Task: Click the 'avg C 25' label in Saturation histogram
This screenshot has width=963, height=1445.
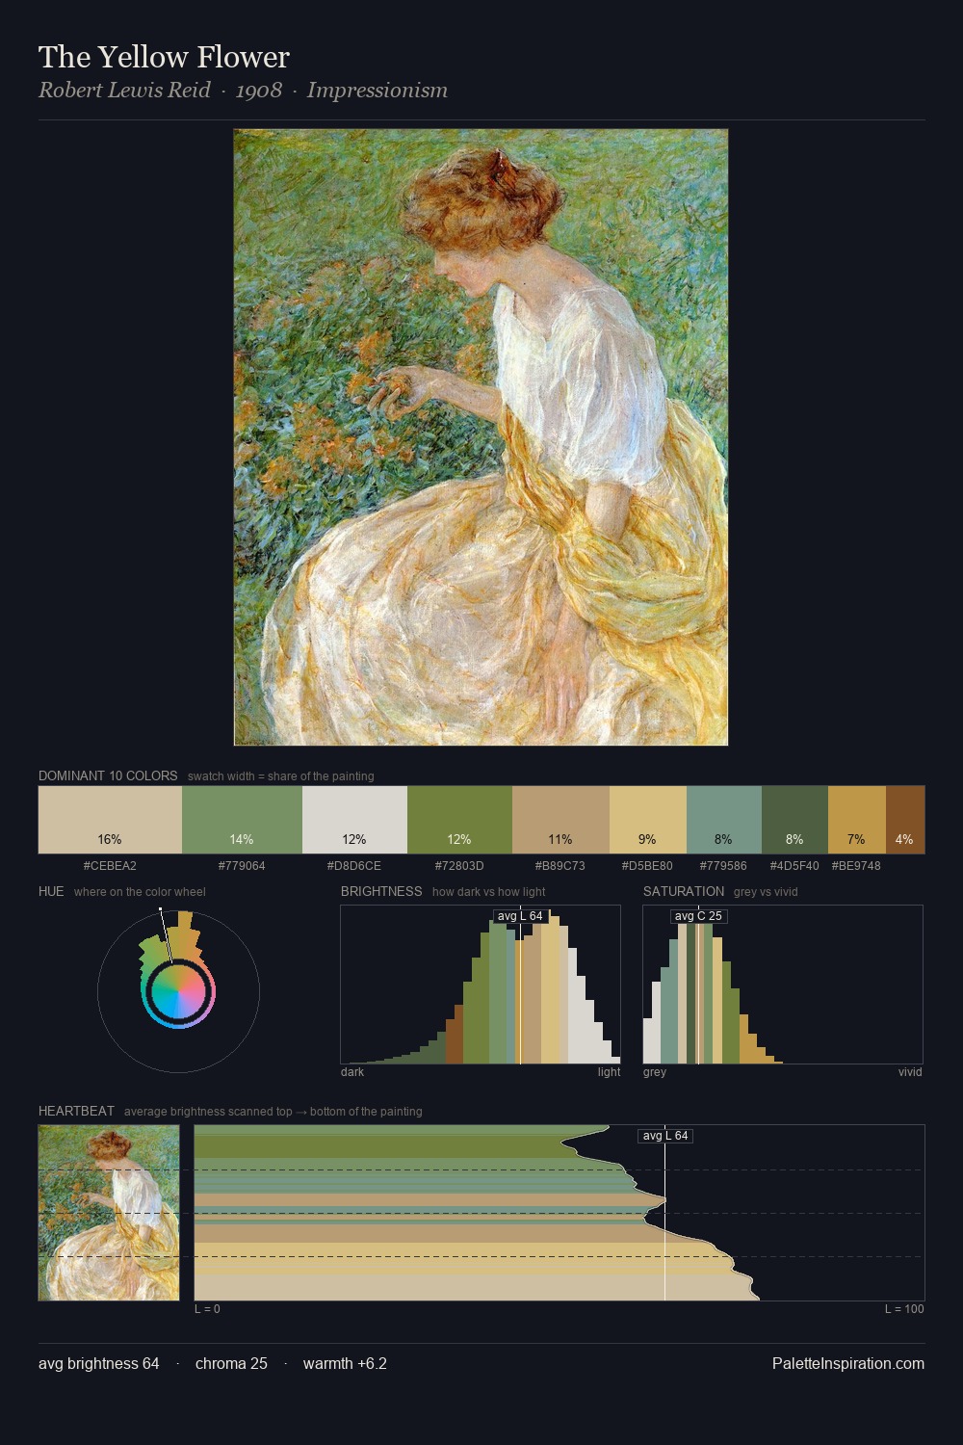Action: 698,916
